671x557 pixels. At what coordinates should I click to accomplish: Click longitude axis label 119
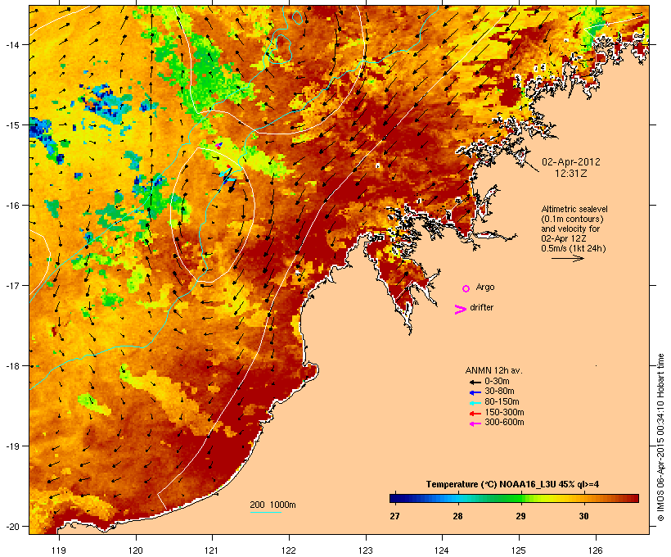(x=59, y=550)
